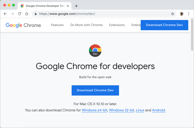Open a new tab with plus button
Viewport: 194px width, 128px height.
pos(76,6)
